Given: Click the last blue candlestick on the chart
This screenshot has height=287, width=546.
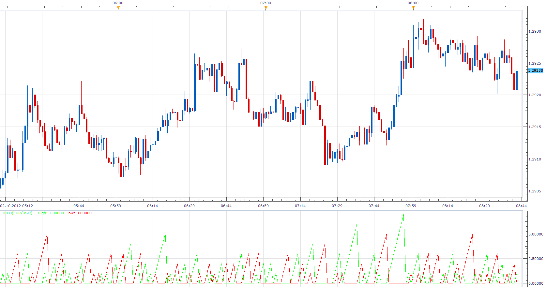Looking at the screenshot, I should click(x=517, y=80).
